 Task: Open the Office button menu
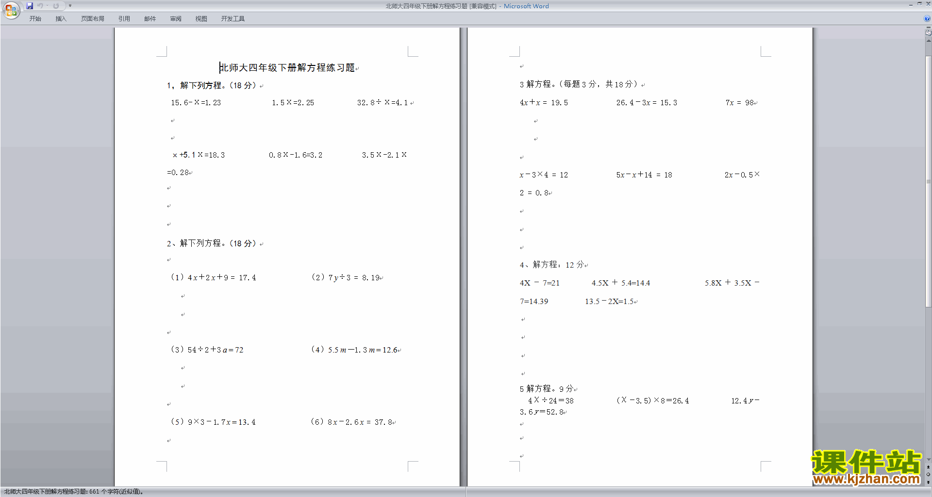tap(11, 10)
